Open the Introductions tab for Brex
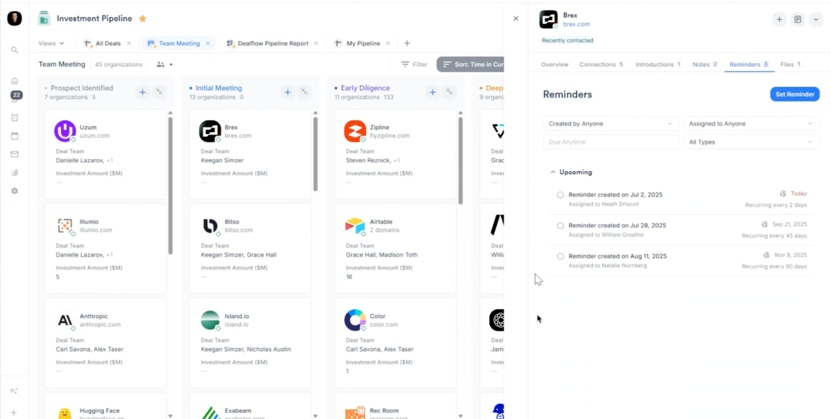 click(658, 64)
